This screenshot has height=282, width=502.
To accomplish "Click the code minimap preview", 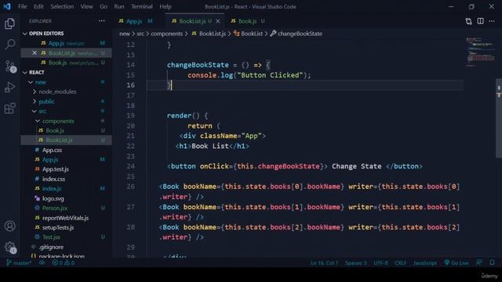I will pos(480,52).
